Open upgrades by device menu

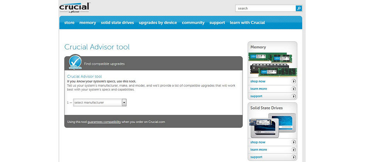click(x=158, y=23)
